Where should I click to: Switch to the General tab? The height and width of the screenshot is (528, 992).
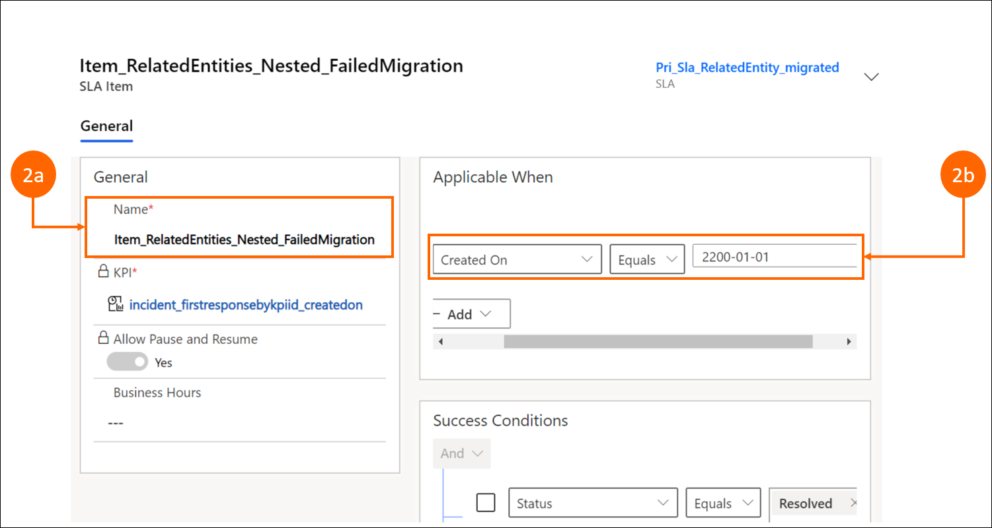point(106,126)
